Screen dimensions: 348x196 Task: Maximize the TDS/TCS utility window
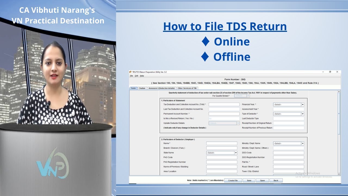(x=330, y=72)
